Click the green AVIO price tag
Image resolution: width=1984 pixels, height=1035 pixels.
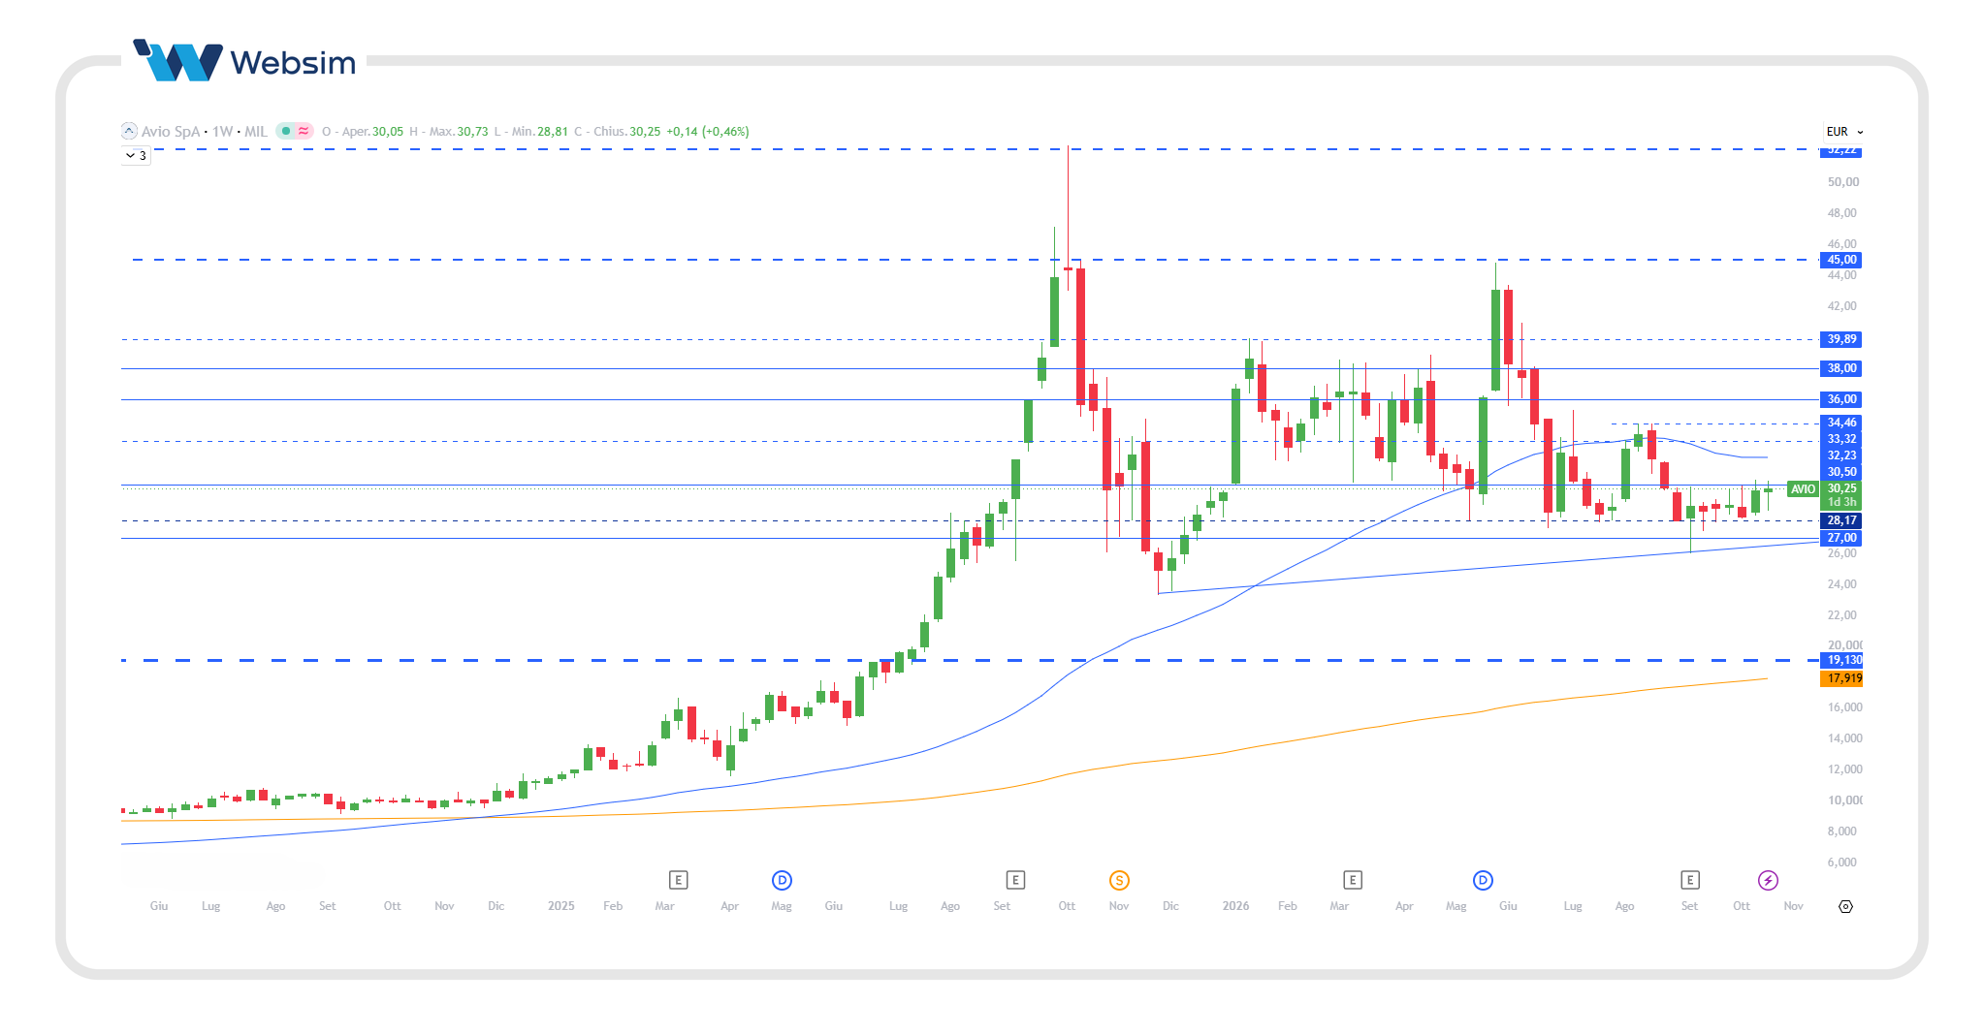[1803, 489]
